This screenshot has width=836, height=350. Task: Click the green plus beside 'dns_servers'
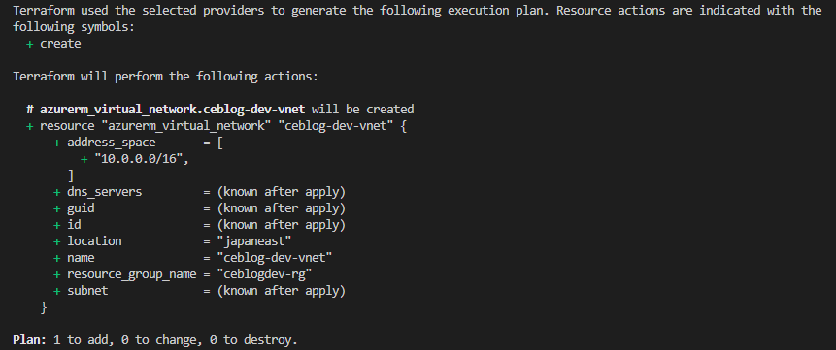pos(57,192)
